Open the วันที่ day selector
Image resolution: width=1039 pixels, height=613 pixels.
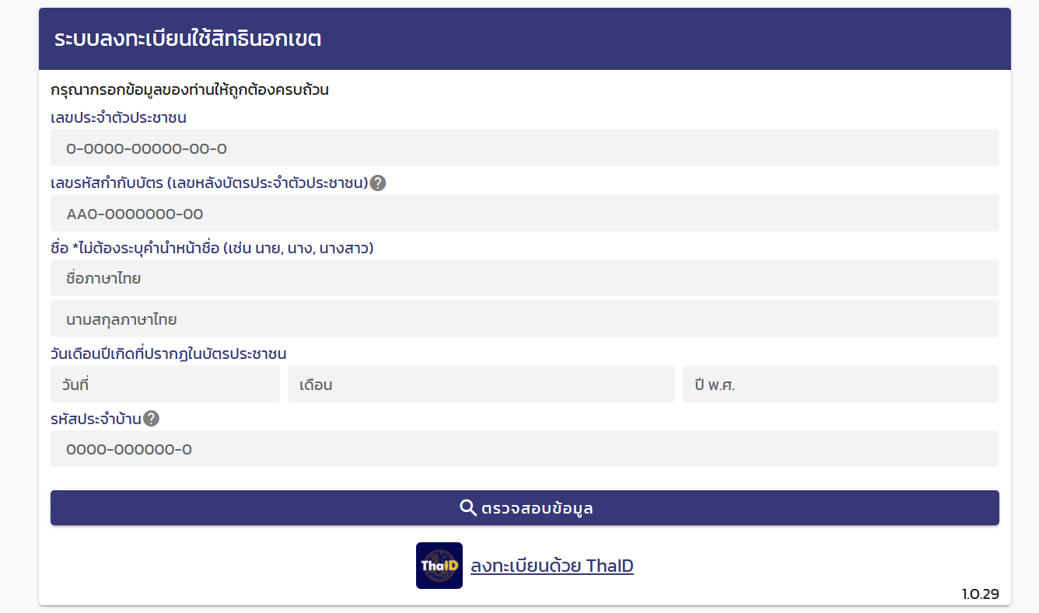pyautogui.click(x=165, y=385)
